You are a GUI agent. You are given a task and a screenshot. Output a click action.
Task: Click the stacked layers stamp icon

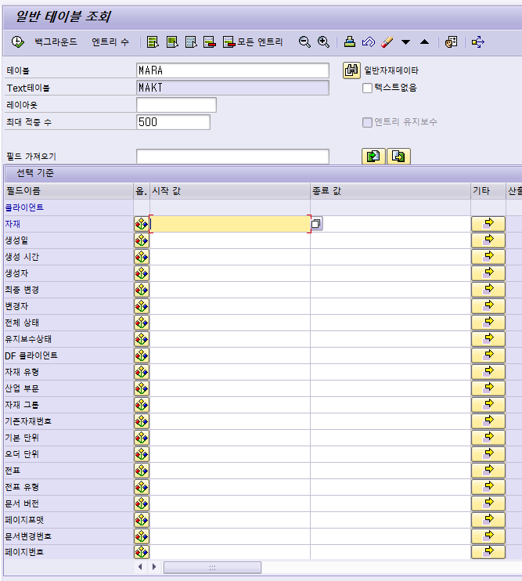(350, 41)
